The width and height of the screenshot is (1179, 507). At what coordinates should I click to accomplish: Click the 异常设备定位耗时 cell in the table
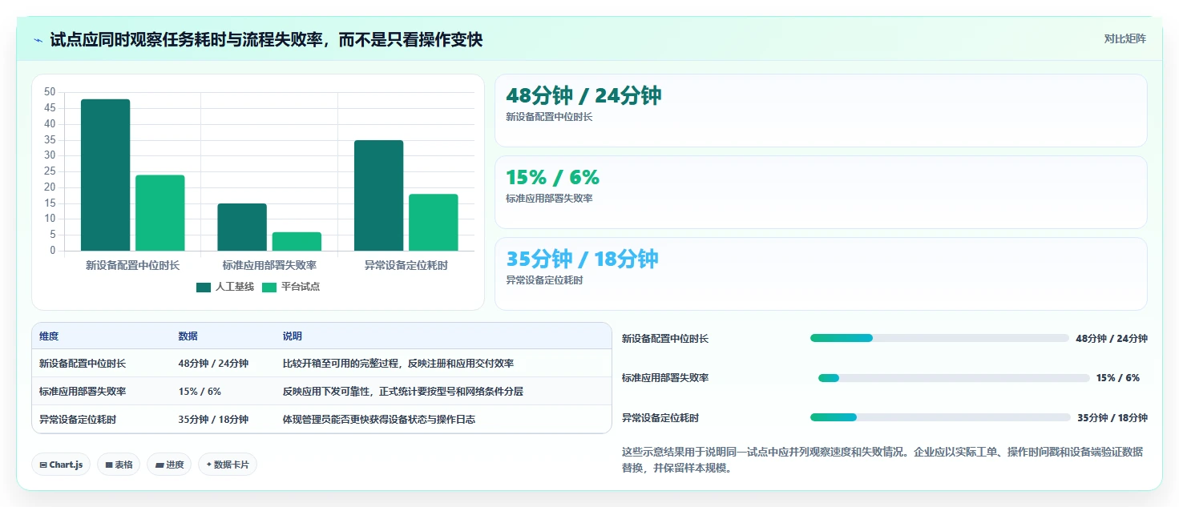[x=78, y=420]
